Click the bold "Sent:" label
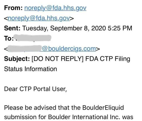This screenshot has height=121, width=142. pos(12,28)
